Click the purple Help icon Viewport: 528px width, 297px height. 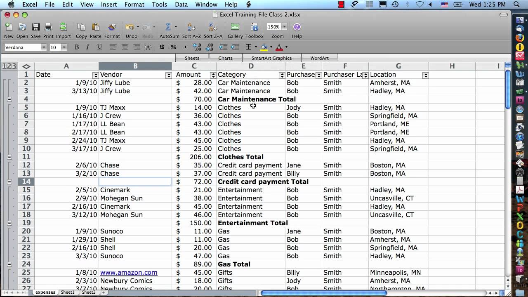tap(297, 27)
